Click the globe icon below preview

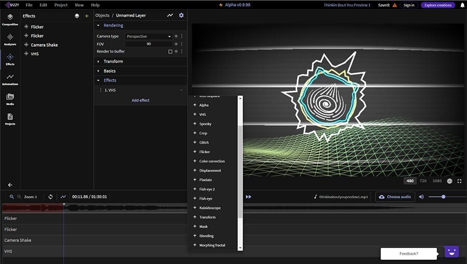pos(449,181)
